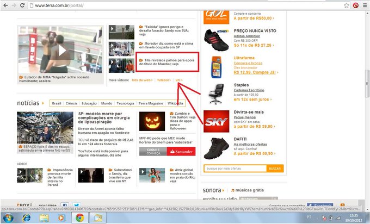Open the Staples office chair image
This screenshot has width=370, height=224.
tap(216, 94)
